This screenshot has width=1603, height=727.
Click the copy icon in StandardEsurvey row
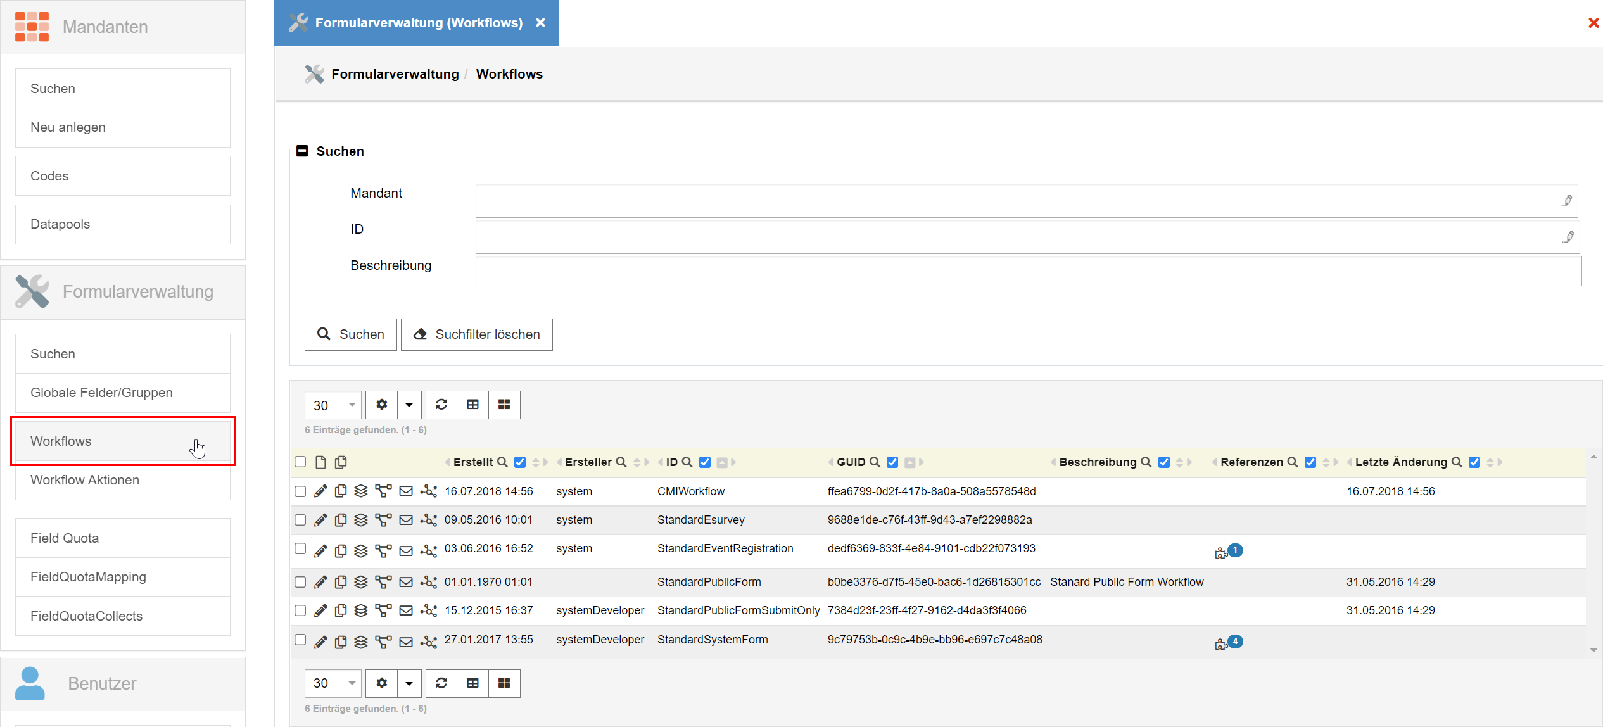(x=341, y=520)
